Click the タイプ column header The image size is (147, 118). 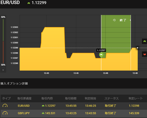click(x=6, y=98)
